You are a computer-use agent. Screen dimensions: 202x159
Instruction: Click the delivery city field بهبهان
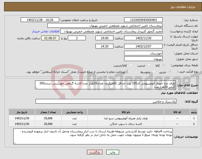143,59
